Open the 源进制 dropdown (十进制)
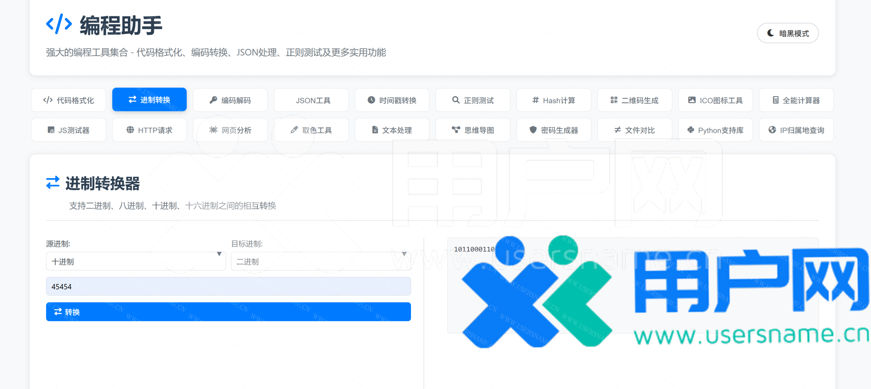This screenshot has width=871, height=389. pos(136,261)
